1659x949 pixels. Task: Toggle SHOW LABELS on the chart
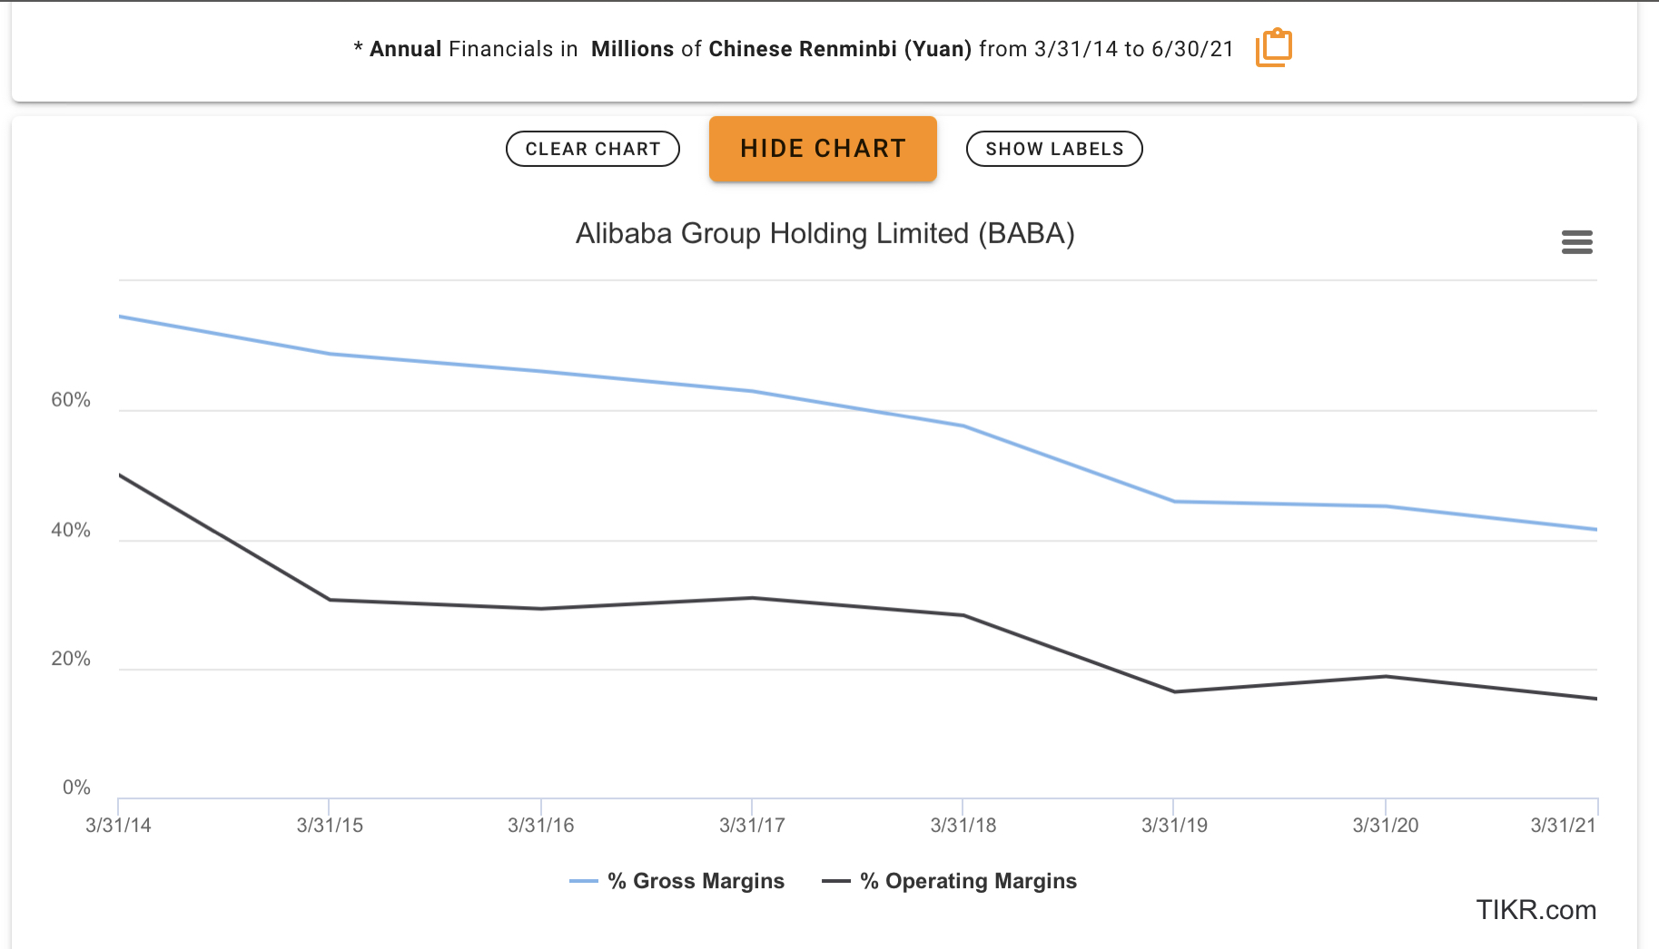pyautogui.click(x=1053, y=149)
